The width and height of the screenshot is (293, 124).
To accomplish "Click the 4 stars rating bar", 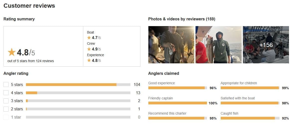I will click(x=78, y=93).
